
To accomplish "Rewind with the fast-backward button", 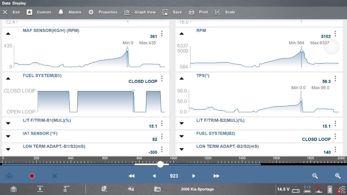I will [x=132, y=176].
